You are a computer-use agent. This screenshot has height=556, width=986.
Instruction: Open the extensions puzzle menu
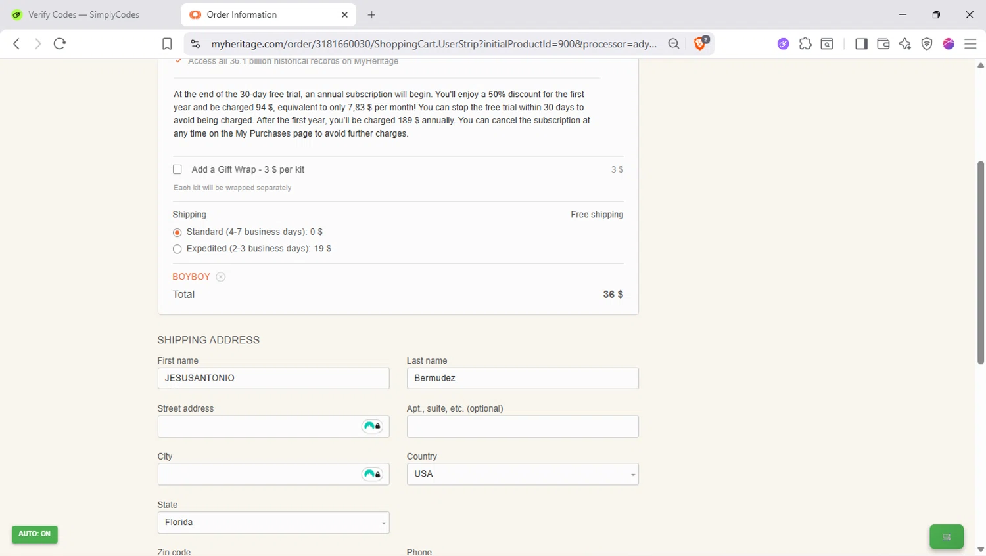pyautogui.click(x=805, y=44)
